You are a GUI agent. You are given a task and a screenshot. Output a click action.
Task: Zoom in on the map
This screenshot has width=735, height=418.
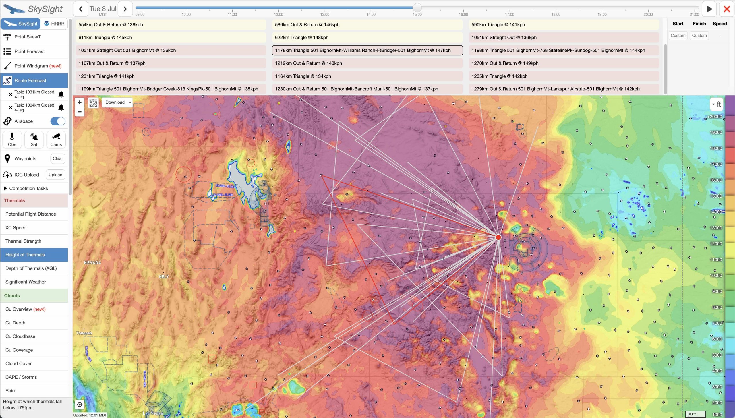click(80, 102)
